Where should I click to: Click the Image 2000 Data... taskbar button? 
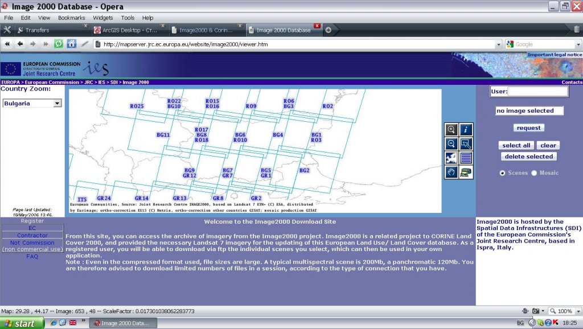pos(123,323)
